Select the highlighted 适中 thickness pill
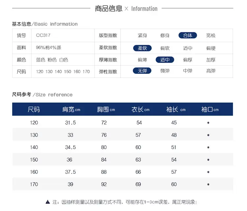The height and width of the screenshot is (211, 247). tap(165, 60)
